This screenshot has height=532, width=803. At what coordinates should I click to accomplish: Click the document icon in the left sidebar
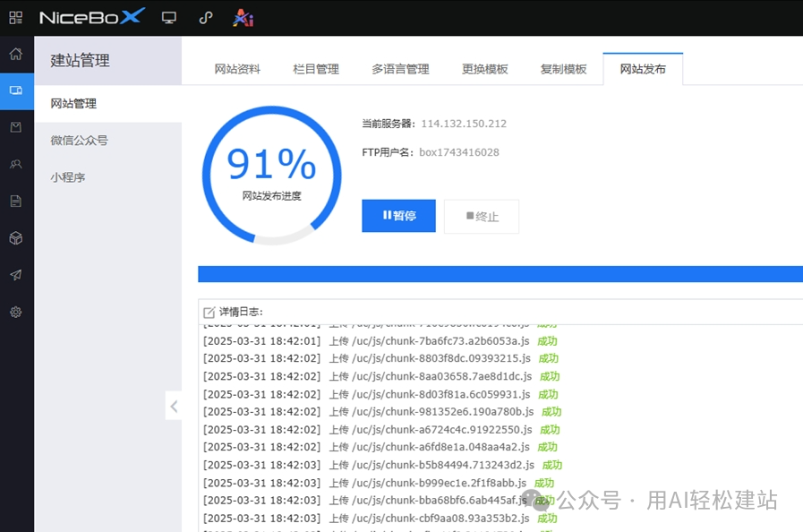pos(16,201)
